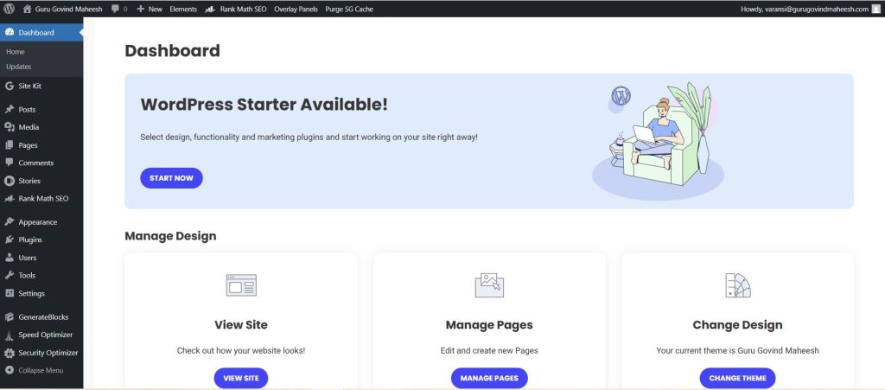This screenshot has height=390, width=885.
Task: Click the Speed Optimizer icon
Action: [9, 336]
